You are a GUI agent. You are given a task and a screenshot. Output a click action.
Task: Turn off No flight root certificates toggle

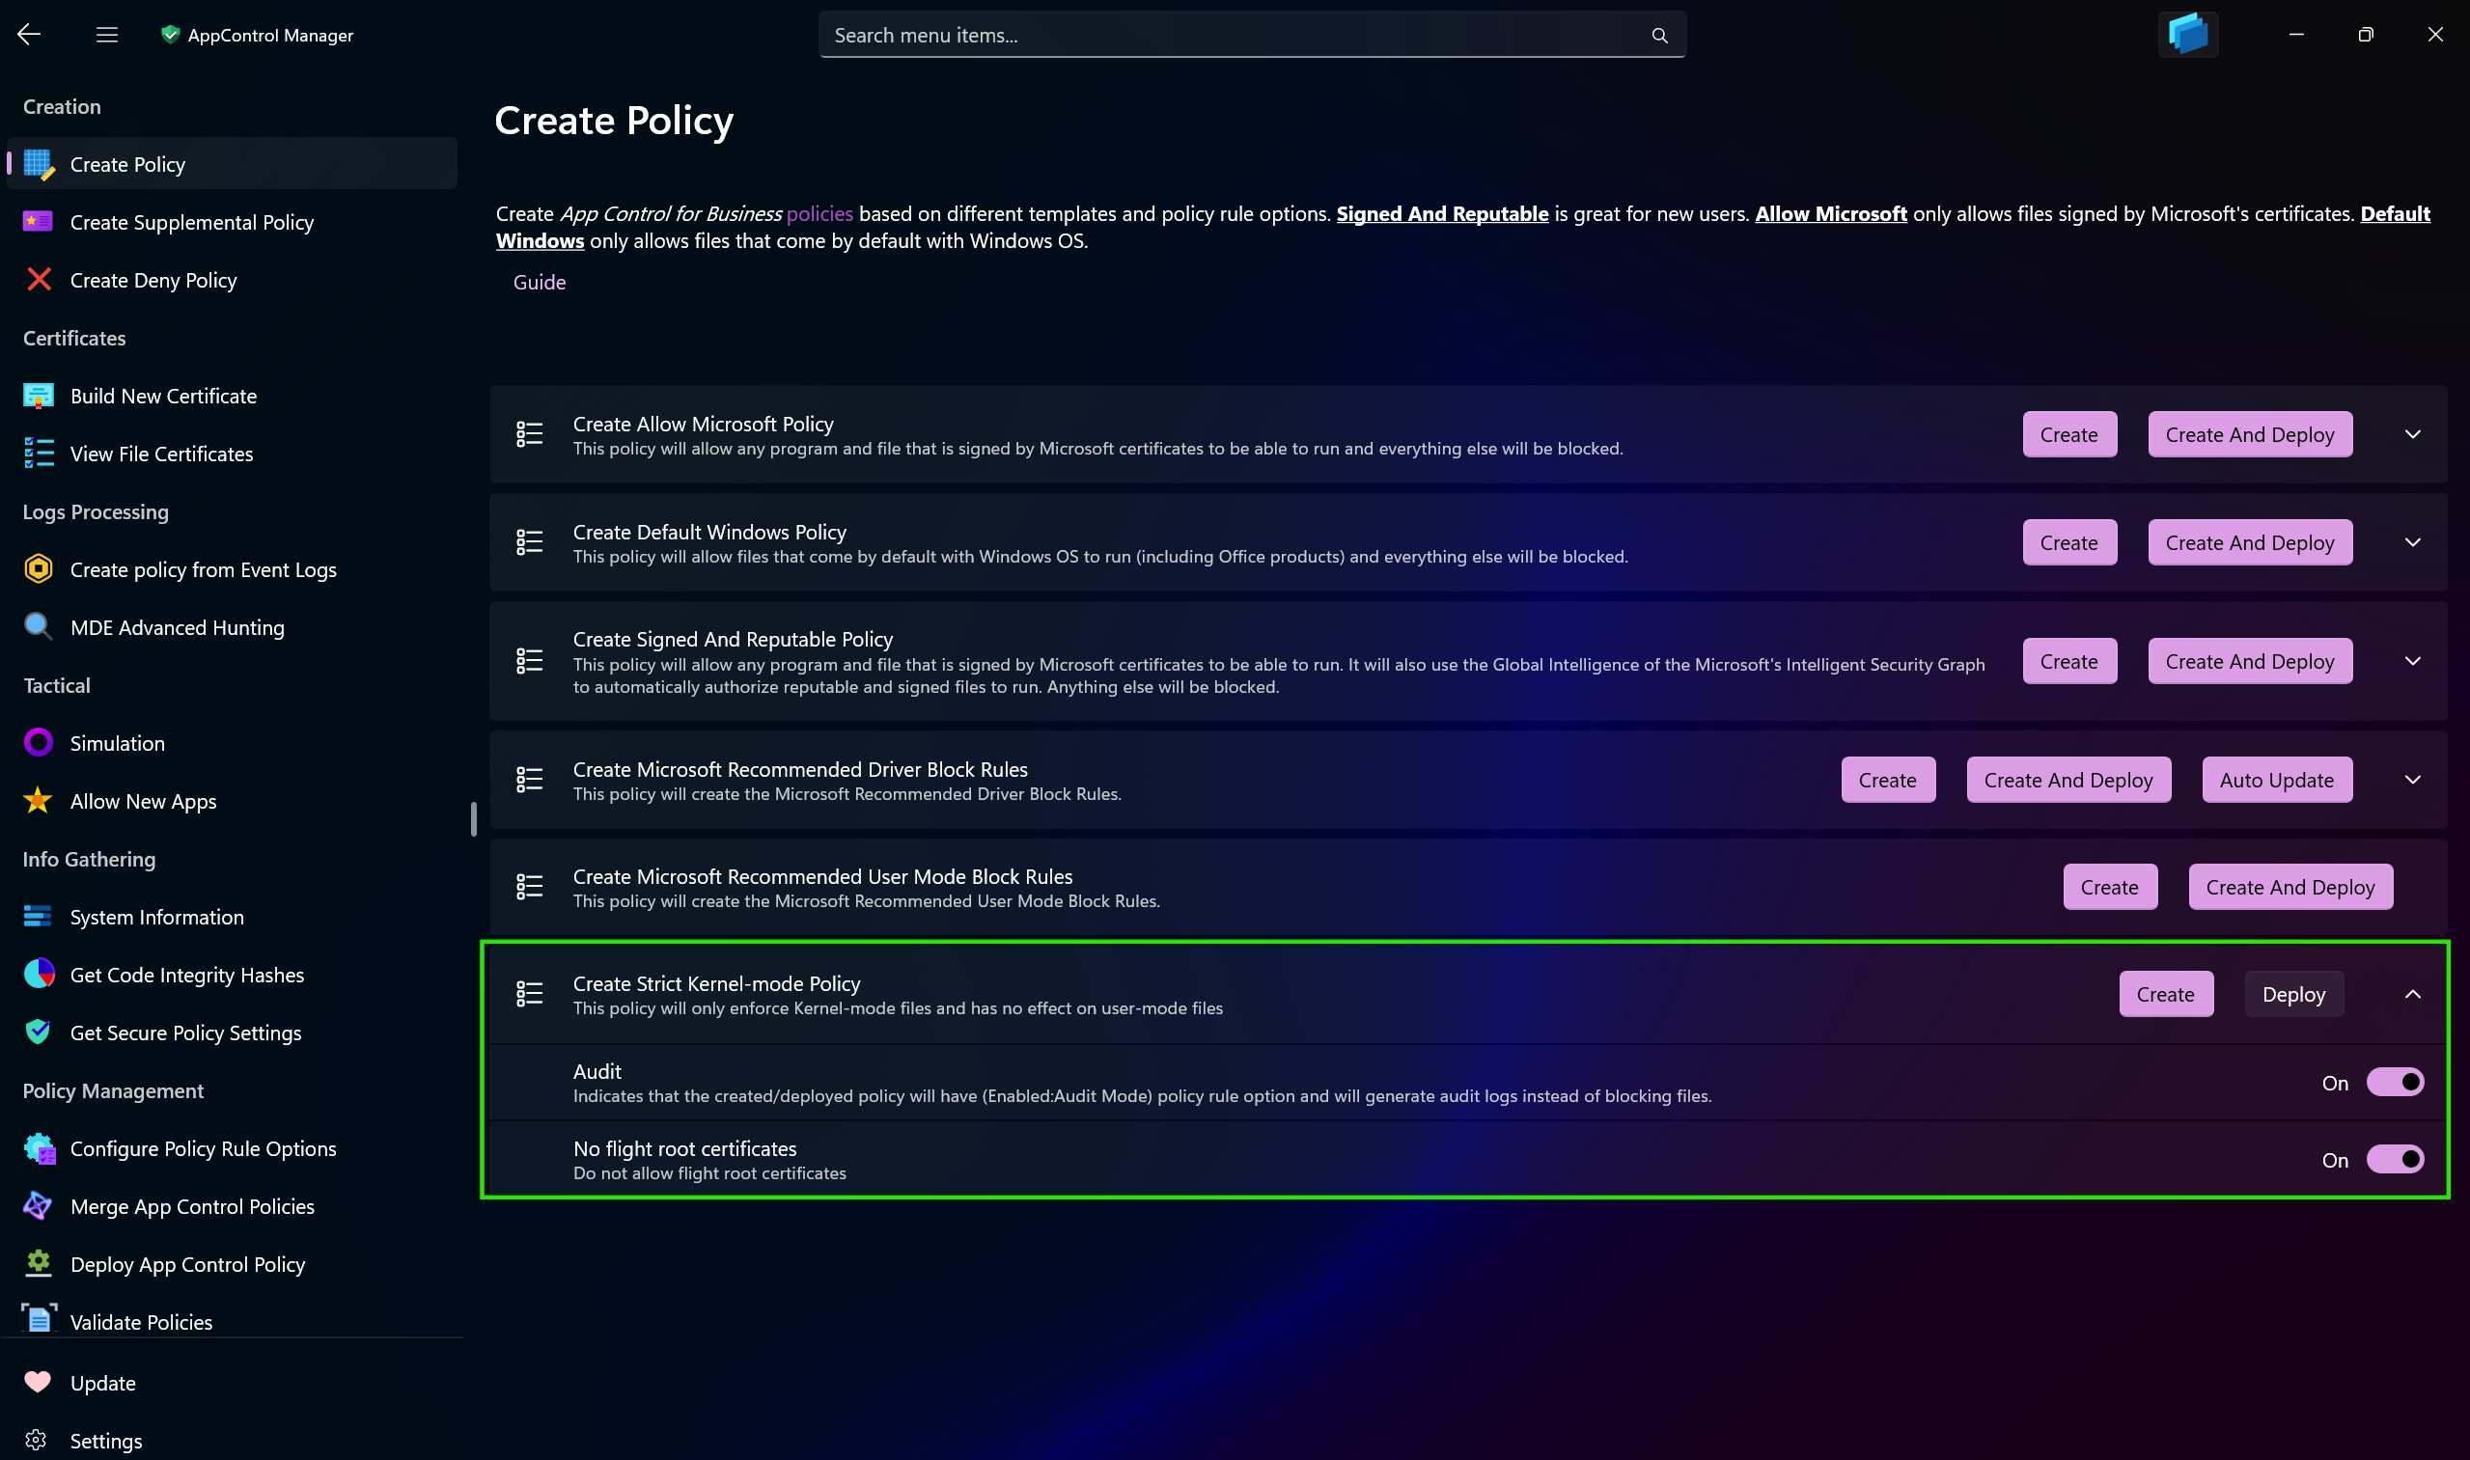(x=2394, y=1160)
